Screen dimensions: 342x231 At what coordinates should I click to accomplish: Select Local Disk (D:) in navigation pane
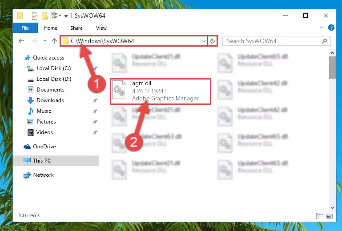[54, 79]
